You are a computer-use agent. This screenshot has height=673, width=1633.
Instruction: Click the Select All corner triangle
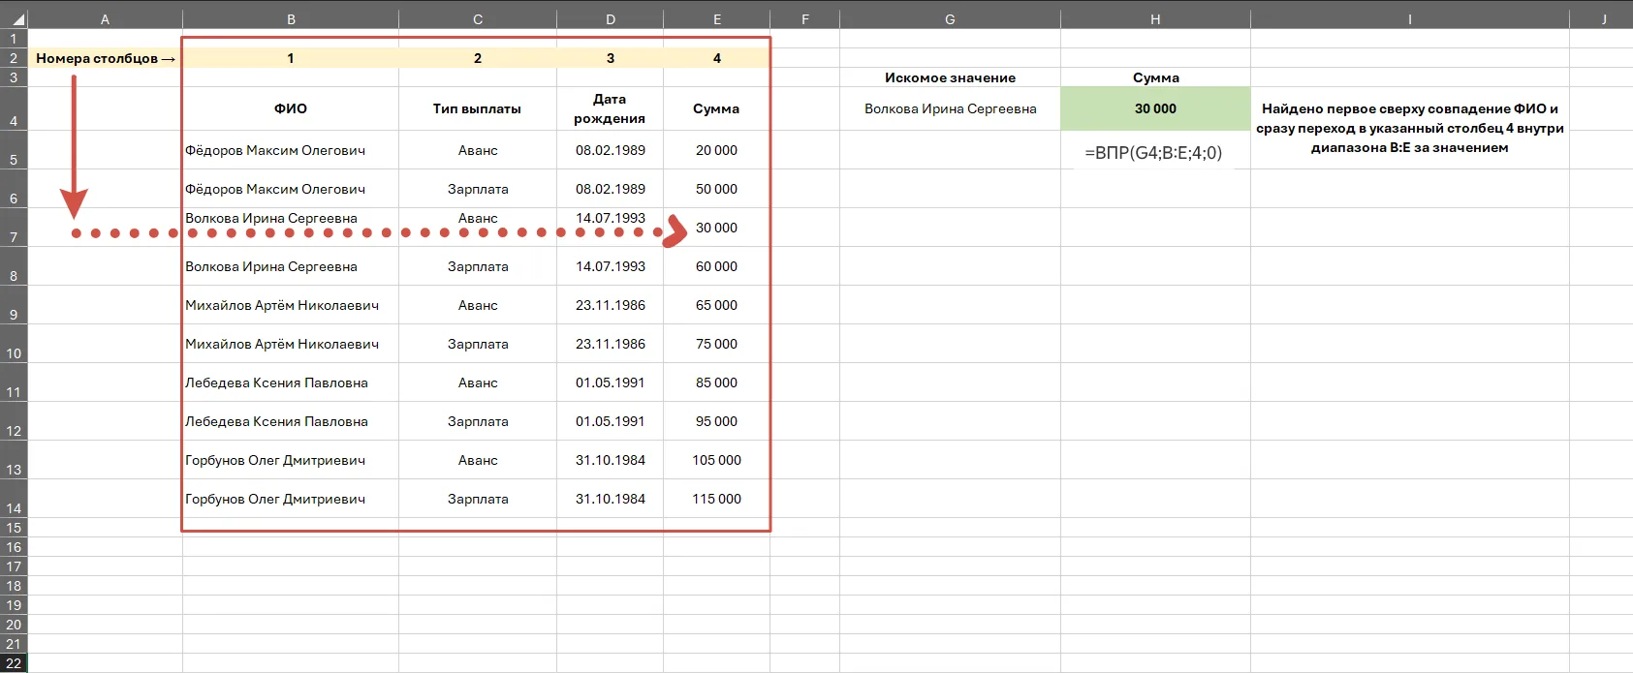point(18,19)
